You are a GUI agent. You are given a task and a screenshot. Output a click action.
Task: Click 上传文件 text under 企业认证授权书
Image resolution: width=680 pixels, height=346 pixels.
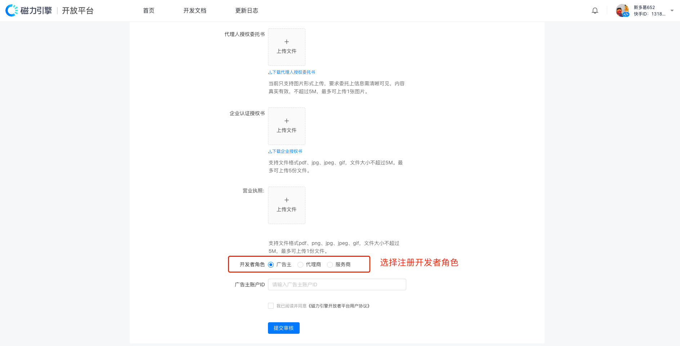[287, 130]
